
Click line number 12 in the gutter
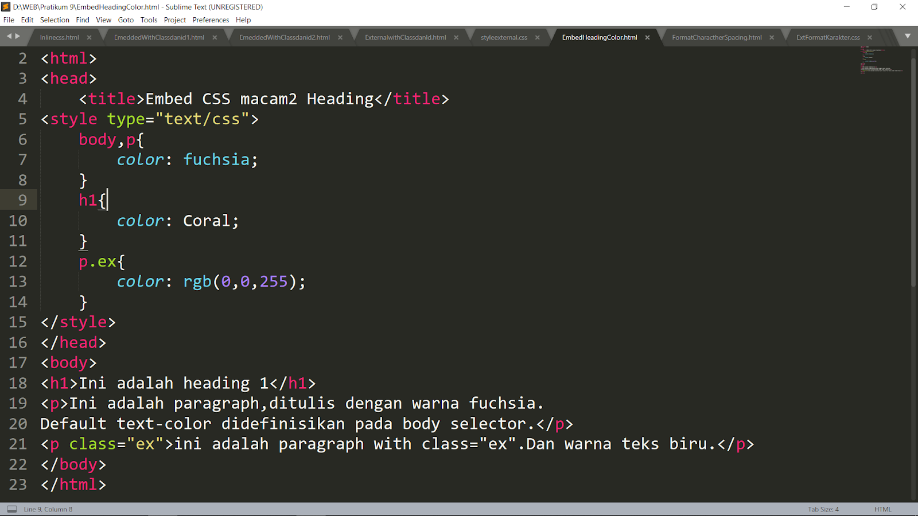pos(18,261)
